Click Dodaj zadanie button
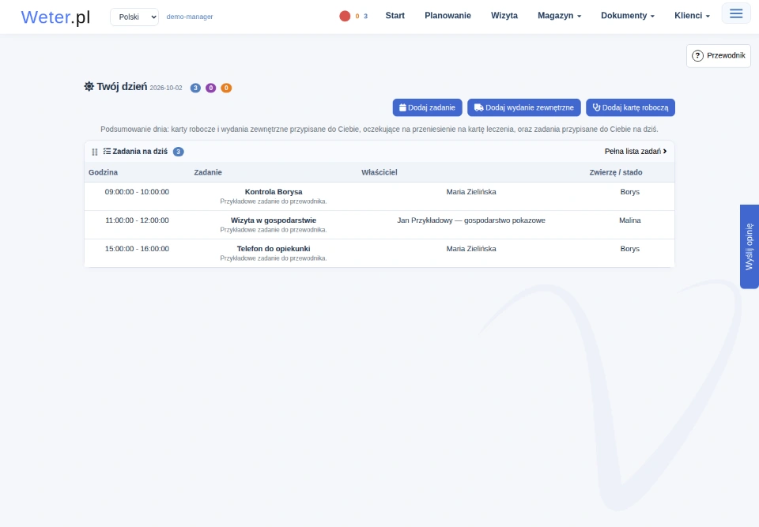The width and height of the screenshot is (759, 527). [x=427, y=107]
